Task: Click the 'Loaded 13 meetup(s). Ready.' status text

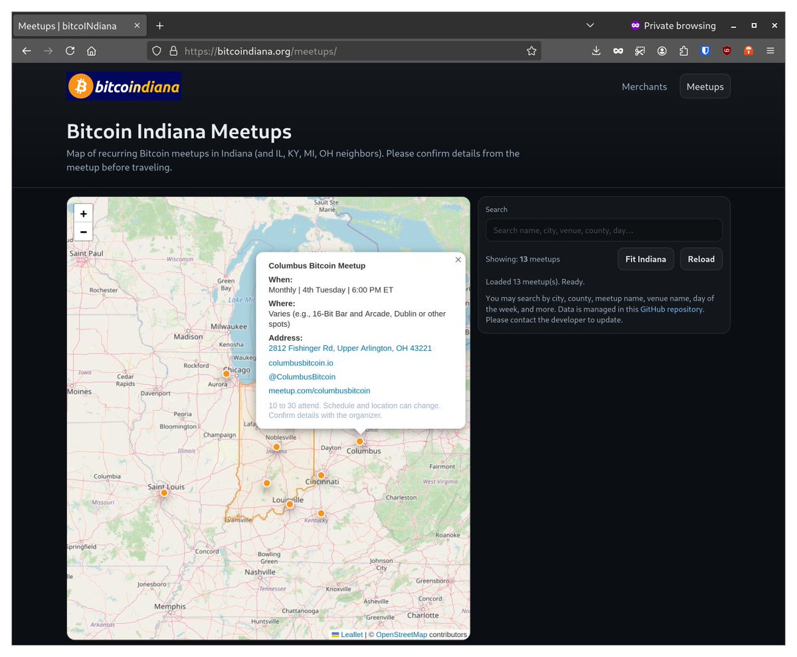Action: click(x=535, y=282)
